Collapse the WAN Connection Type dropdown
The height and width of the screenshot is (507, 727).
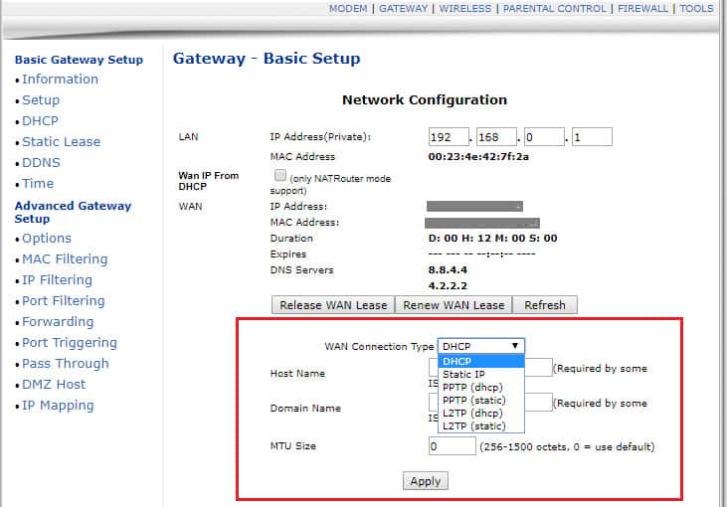pos(480,346)
